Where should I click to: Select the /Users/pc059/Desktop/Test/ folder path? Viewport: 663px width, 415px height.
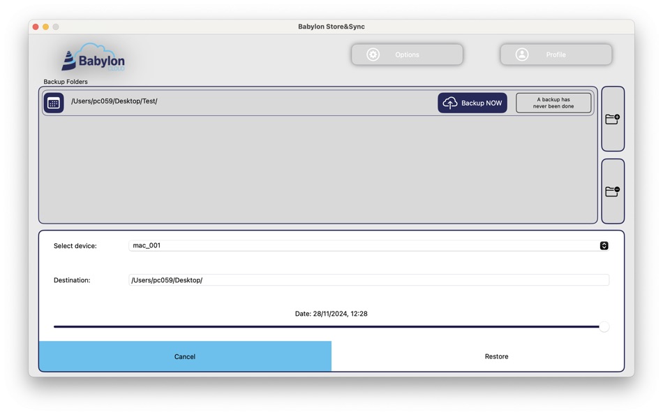click(114, 101)
